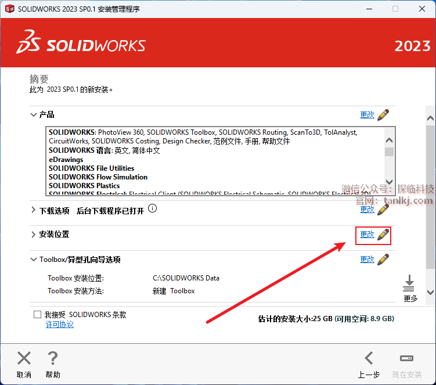
Task: Select SOLIDWORKS File Utilities in product list
Action: click(92, 168)
